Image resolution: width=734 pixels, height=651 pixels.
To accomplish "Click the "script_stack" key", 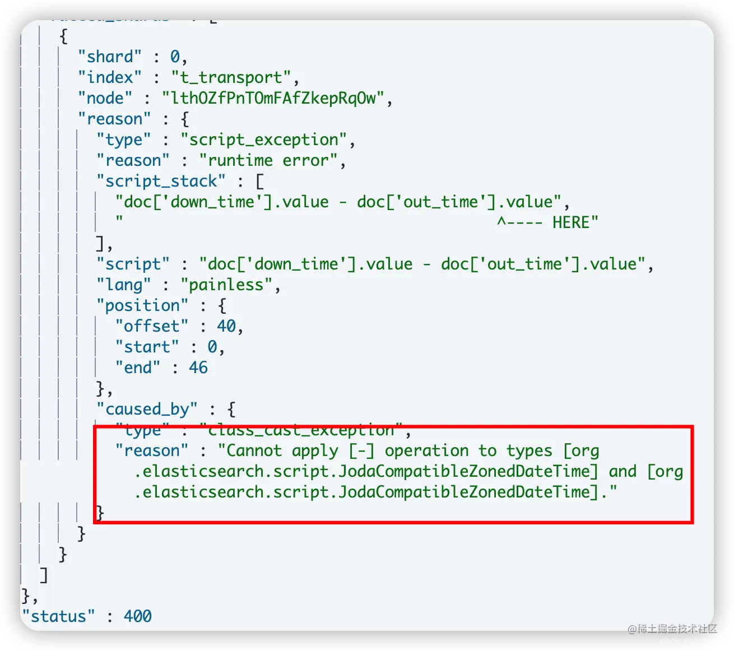I will point(161,181).
